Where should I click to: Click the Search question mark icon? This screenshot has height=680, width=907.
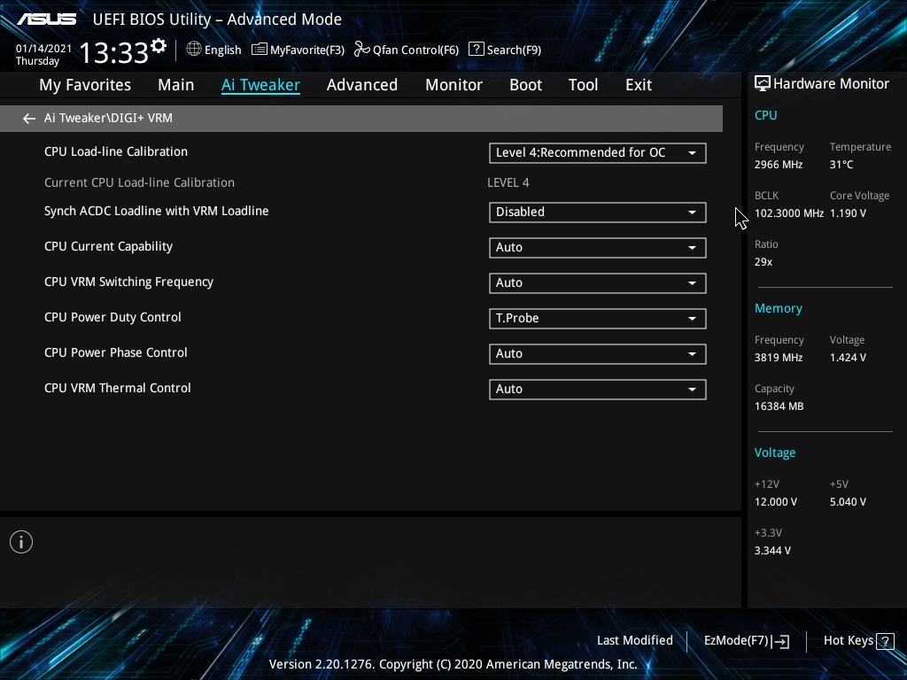click(x=476, y=50)
